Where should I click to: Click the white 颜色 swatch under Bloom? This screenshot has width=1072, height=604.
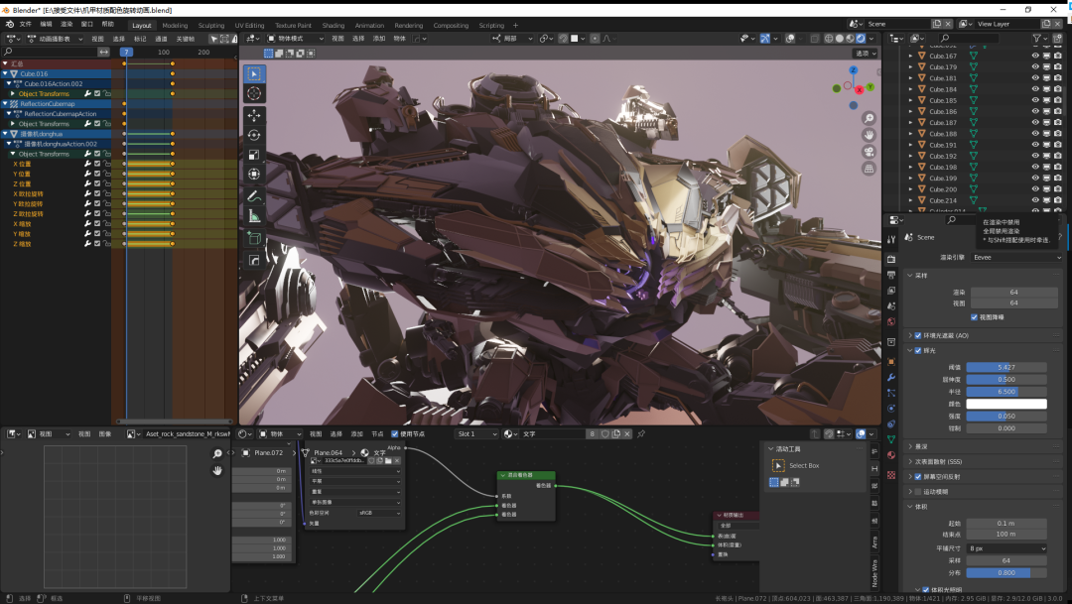tap(1006, 404)
